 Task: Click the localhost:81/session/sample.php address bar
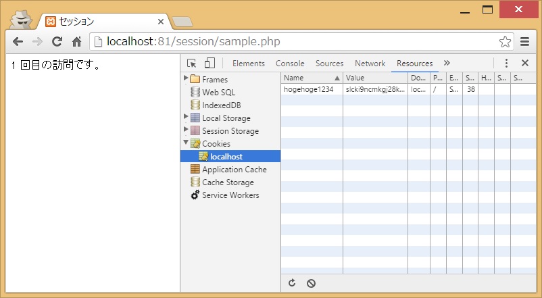[301, 42]
